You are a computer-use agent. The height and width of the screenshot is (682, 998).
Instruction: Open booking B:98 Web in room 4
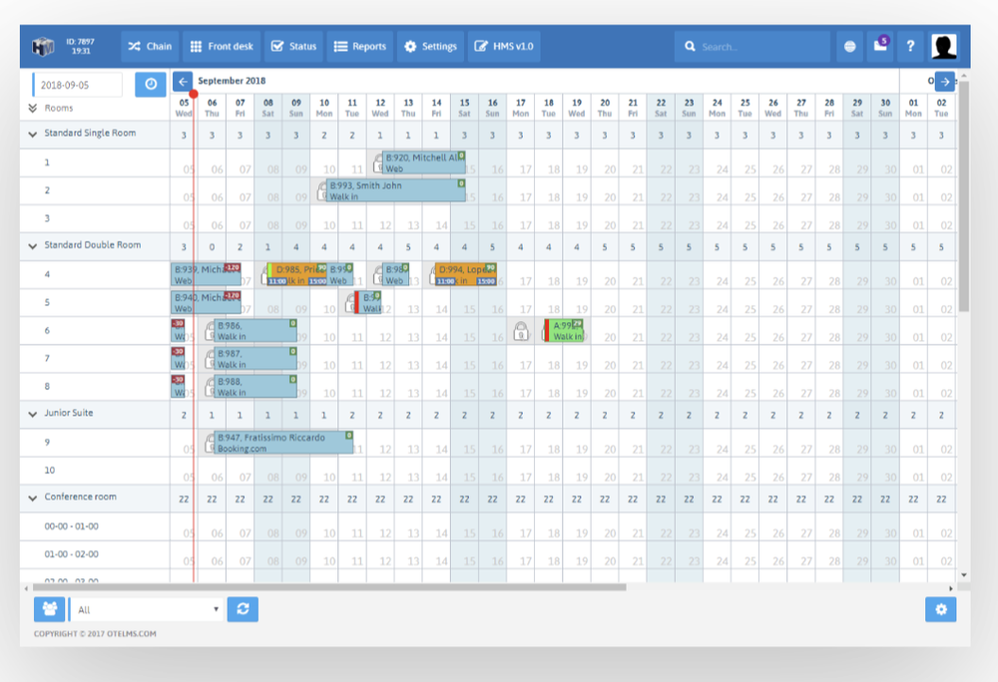[395, 274]
